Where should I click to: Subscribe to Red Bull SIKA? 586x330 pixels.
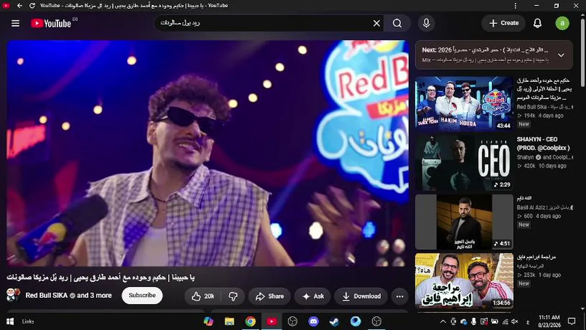tap(142, 296)
